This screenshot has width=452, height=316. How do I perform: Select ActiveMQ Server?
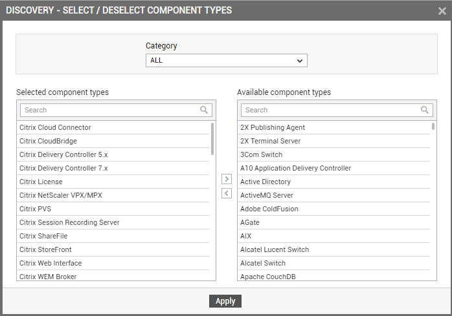(334, 195)
